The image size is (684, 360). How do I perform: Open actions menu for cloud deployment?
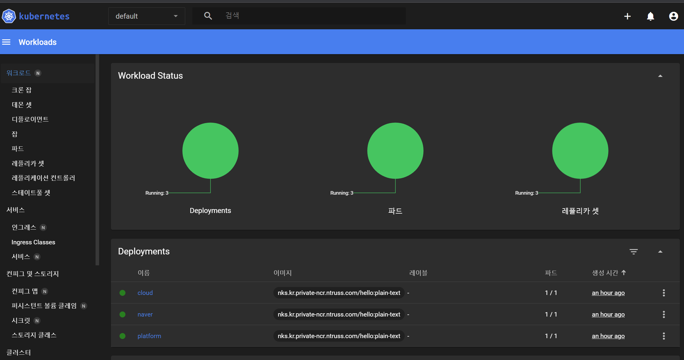coord(664,293)
